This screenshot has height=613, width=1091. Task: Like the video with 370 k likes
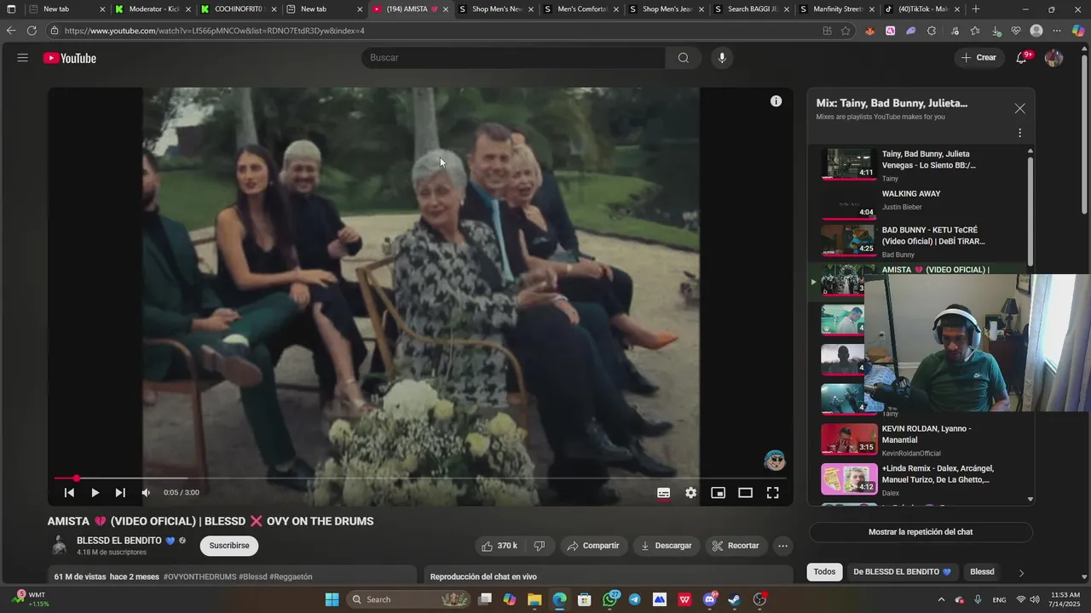(500, 546)
